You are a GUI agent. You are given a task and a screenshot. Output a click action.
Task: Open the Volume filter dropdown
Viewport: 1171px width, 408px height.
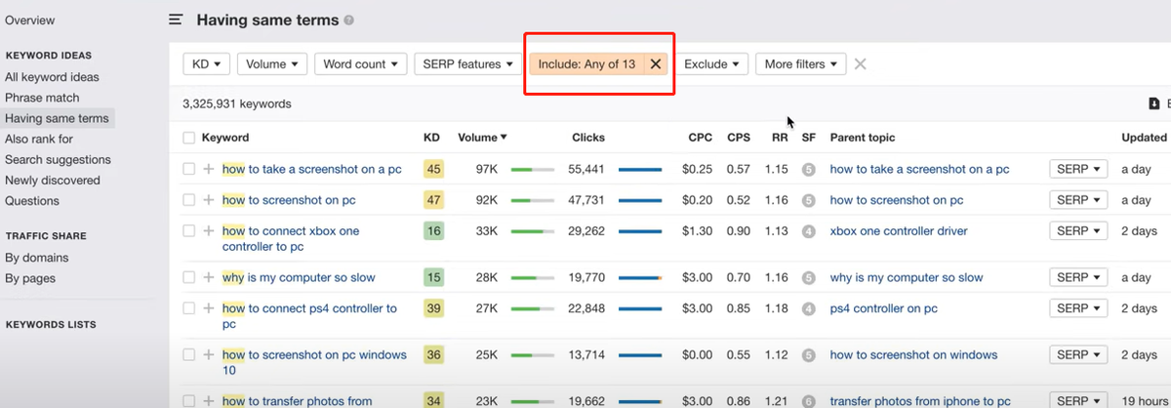click(x=272, y=64)
